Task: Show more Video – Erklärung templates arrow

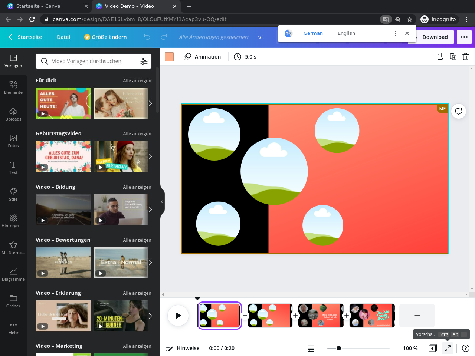Action: tap(150, 316)
